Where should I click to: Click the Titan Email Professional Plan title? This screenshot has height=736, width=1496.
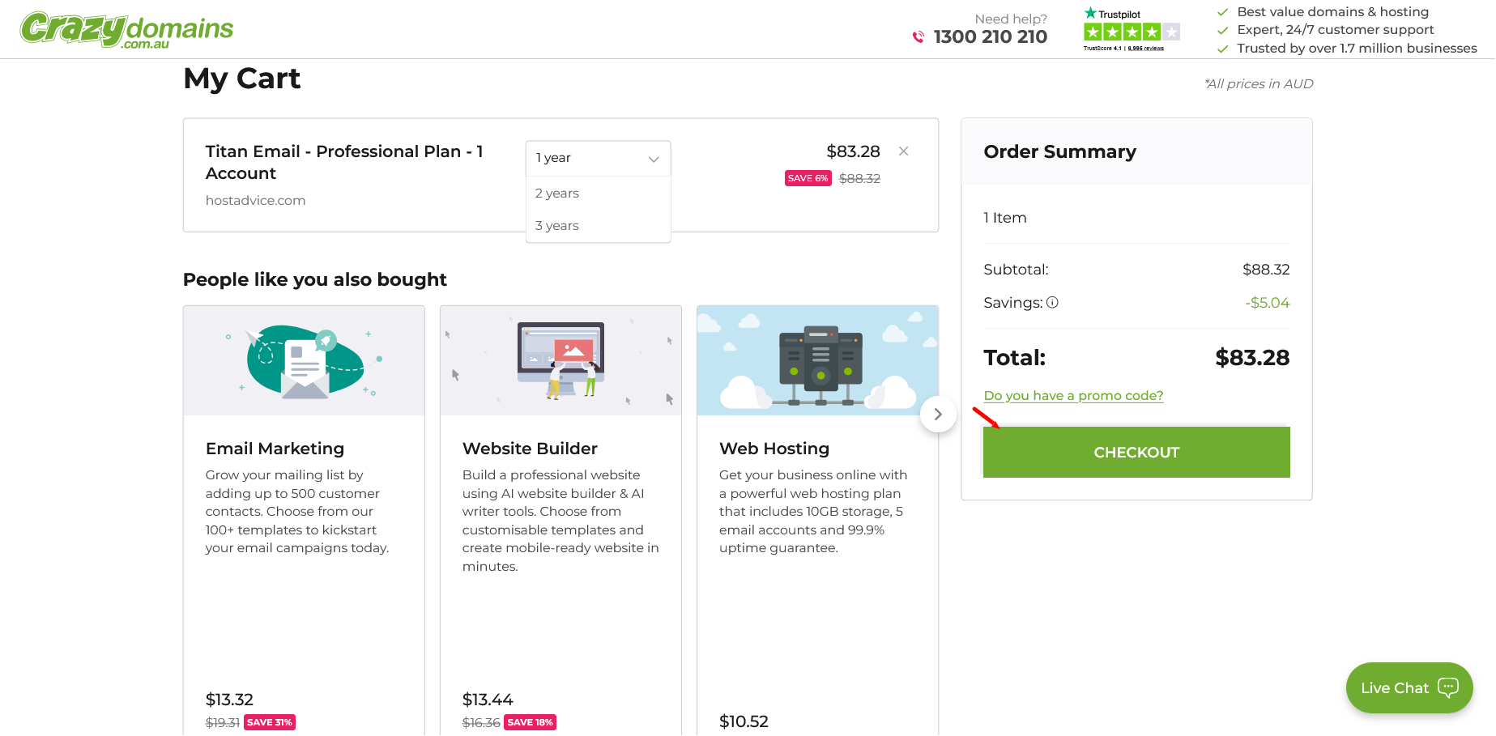pyautogui.click(x=344, y=162)
